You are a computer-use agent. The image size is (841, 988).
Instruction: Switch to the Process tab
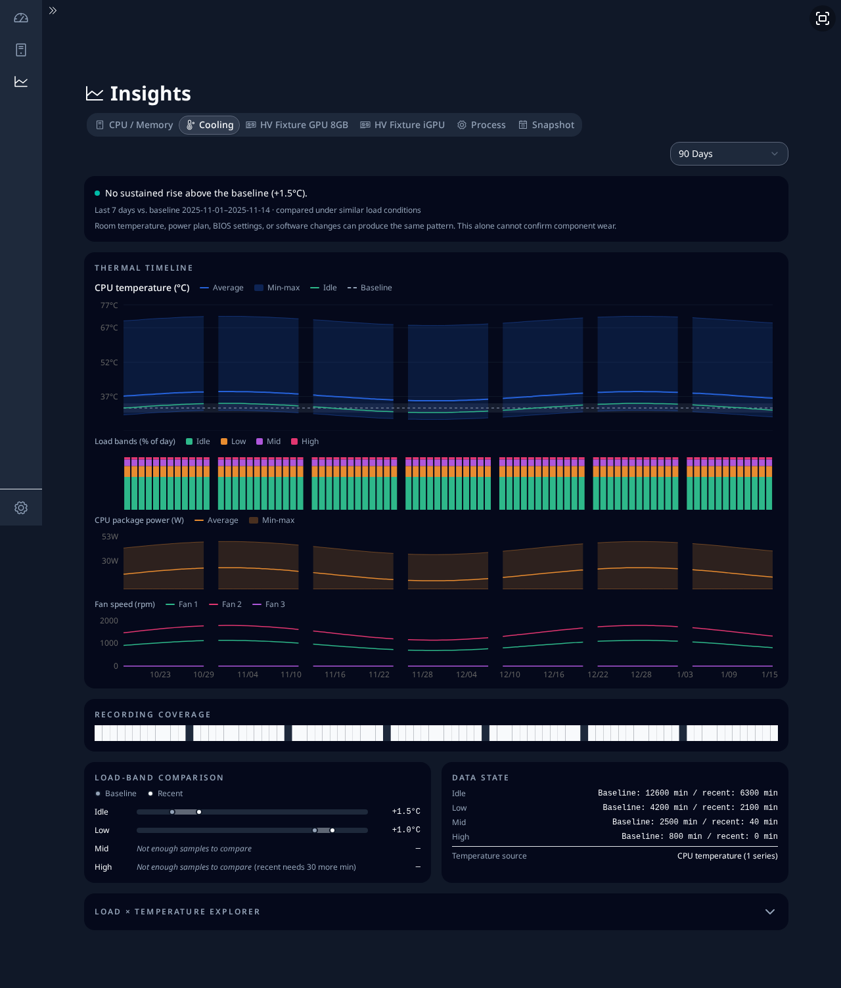pos(482,125)
